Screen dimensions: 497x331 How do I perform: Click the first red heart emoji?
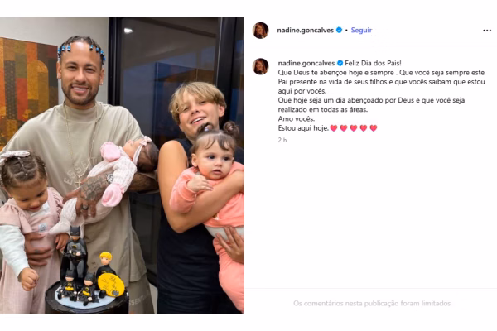[x=334, y=128]
